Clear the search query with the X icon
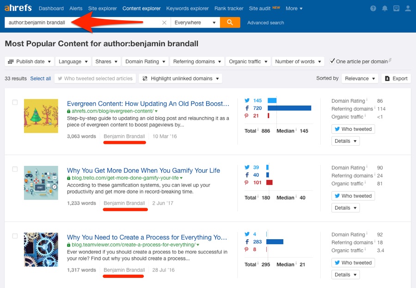Image resolution: width=416 pixels, height=288 pixels. [x=164, y=22]
